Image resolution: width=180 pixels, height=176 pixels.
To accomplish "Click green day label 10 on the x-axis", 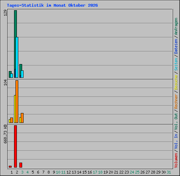I will (x=58, y=172).
